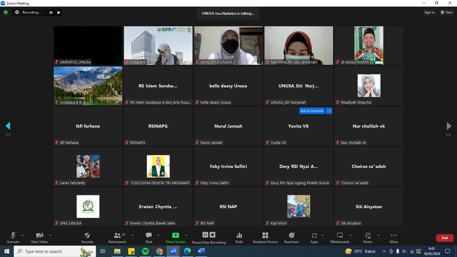Expand the share options arrow beside Share Screen
The width and height of the screenshot is (457, 257).
click(x=186, y=235)
